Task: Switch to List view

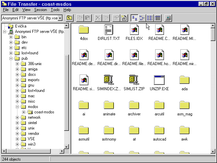Action: click(150, 18)
